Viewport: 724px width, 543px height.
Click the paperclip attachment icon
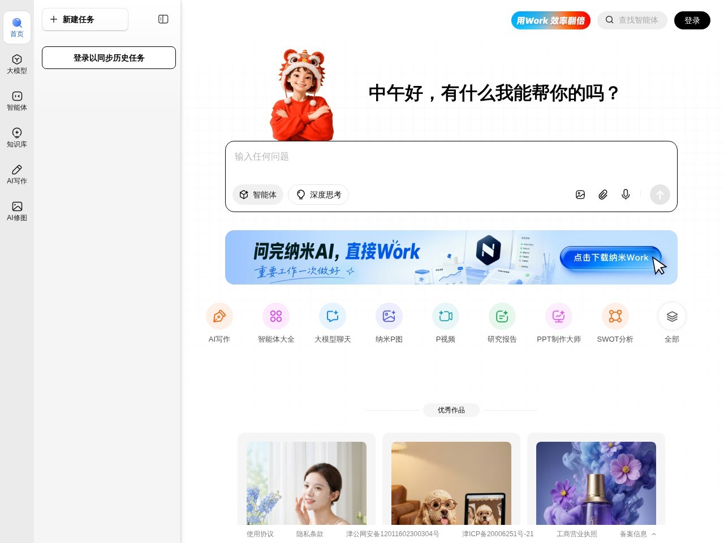click(603, 195)
